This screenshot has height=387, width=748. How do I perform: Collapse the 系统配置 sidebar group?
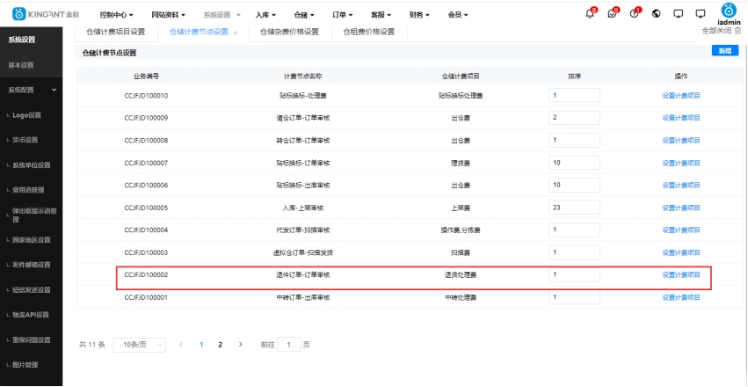tap(31, 90)
